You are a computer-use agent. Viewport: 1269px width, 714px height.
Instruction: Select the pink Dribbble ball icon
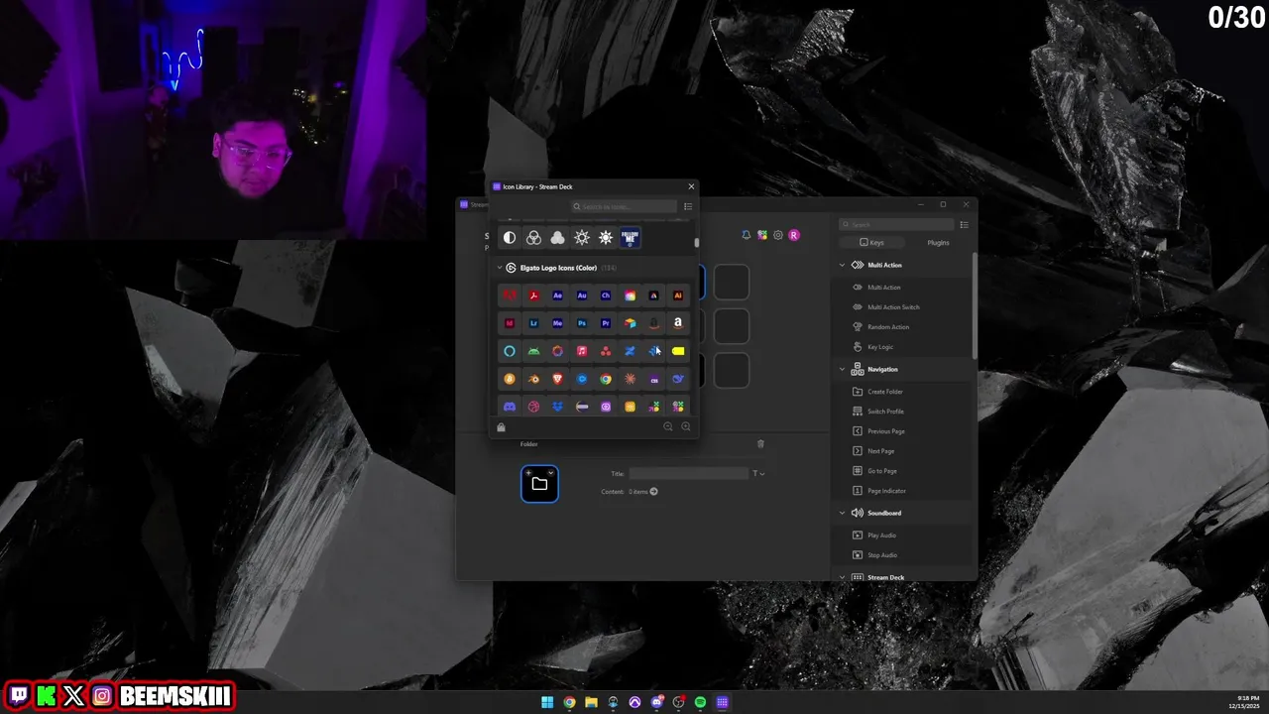click(533, 407)
